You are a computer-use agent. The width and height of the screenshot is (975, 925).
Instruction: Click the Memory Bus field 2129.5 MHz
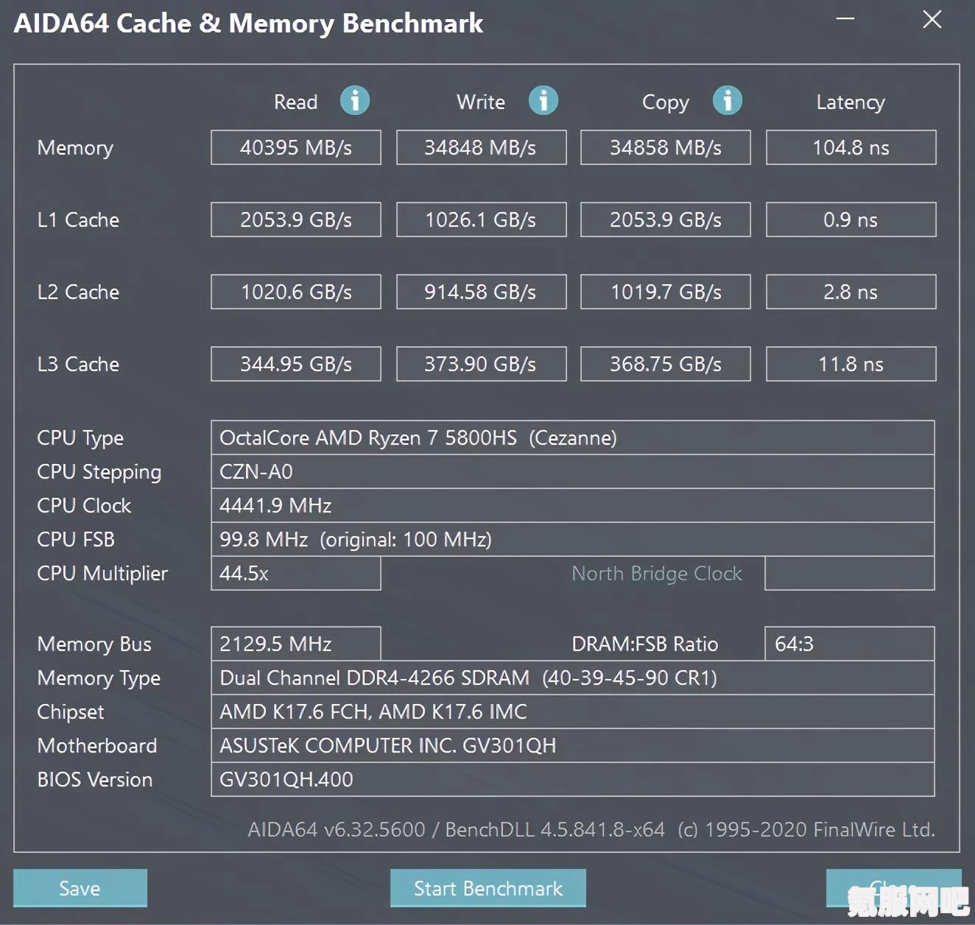[296, 644]
